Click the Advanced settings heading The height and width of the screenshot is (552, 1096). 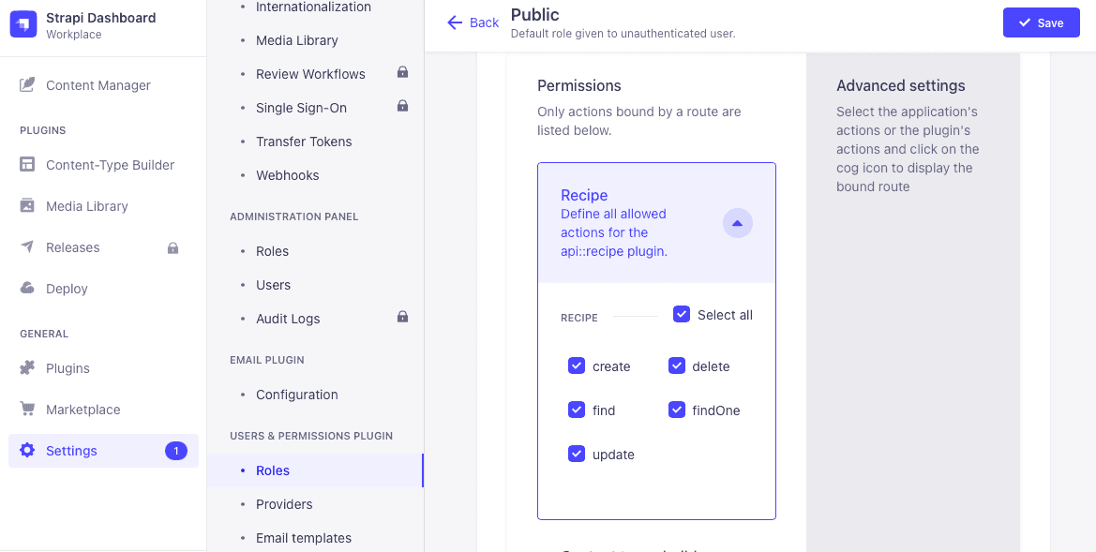tap(900, 86)
